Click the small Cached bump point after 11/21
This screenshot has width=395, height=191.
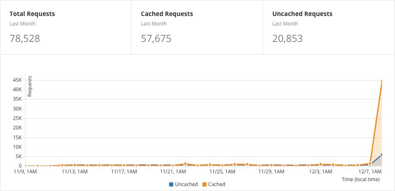pos(186,164)
